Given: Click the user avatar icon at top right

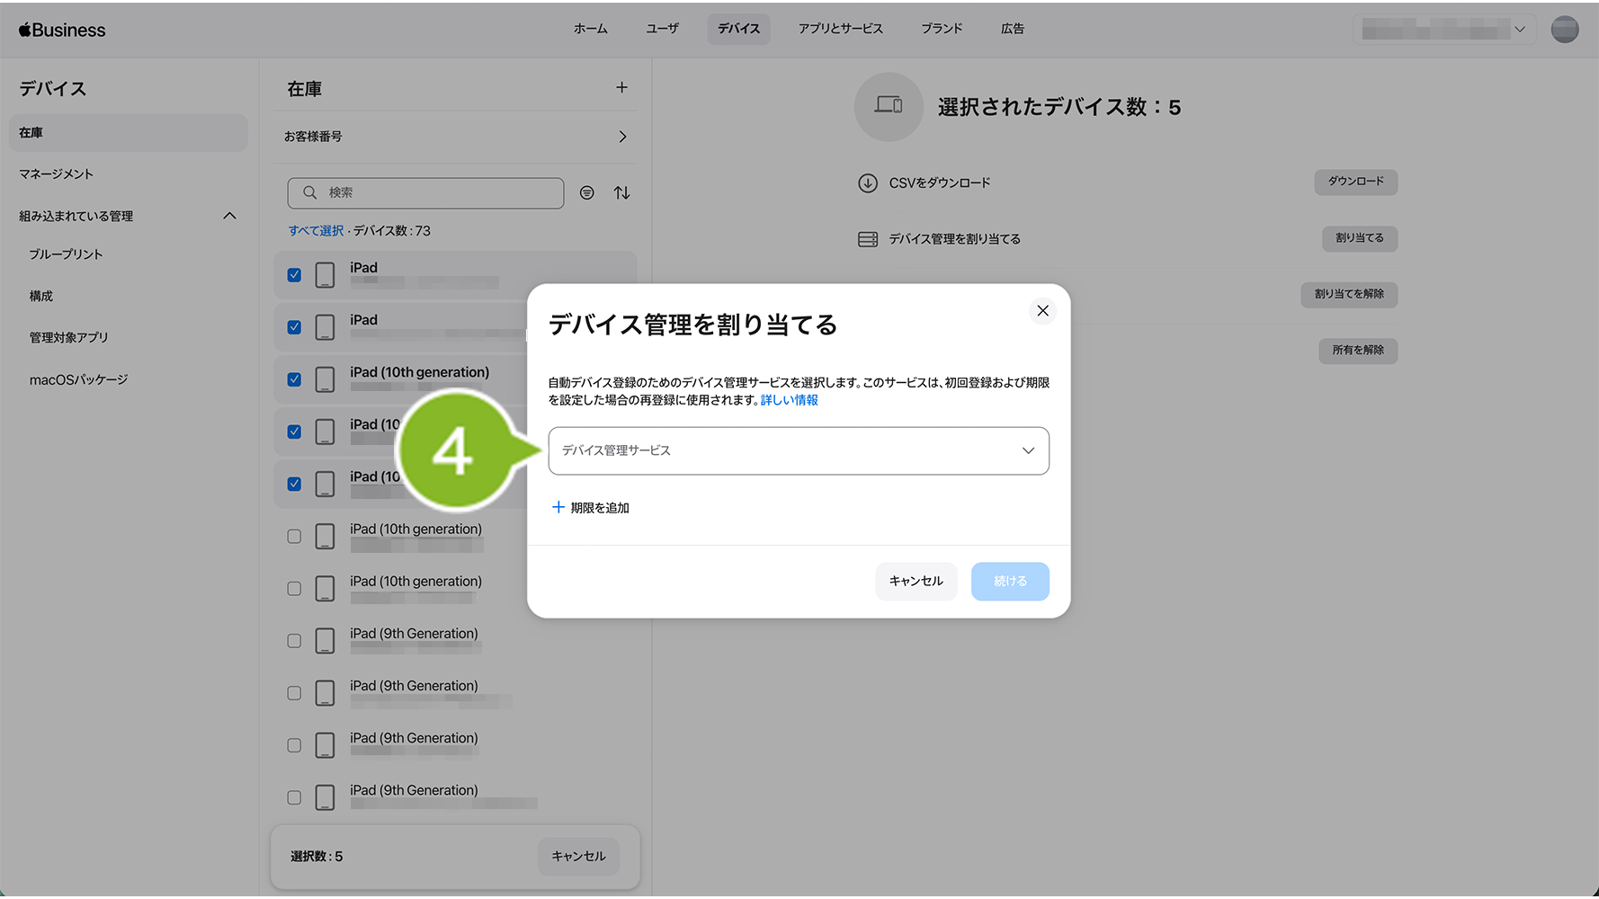Looking at the screenshot, I should click(x=1564, y=30).
